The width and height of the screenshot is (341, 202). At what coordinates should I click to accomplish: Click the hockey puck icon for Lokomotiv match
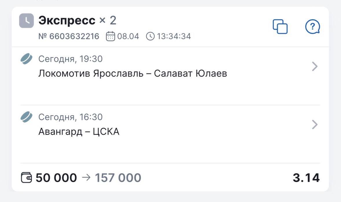(26, 59)
